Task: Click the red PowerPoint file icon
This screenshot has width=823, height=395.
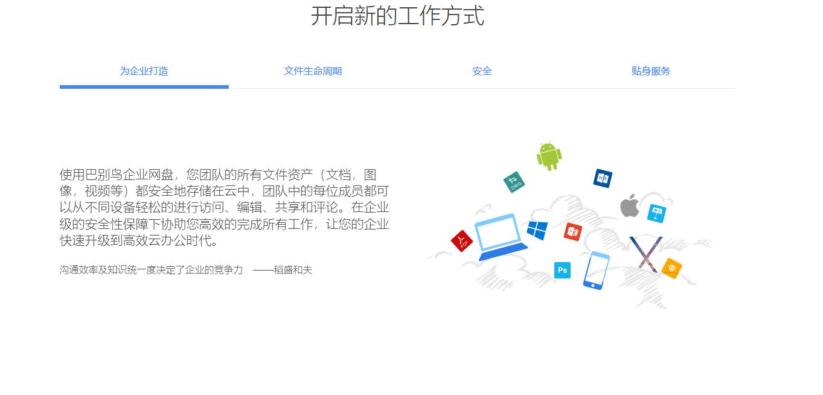Action: click(572, 231)
